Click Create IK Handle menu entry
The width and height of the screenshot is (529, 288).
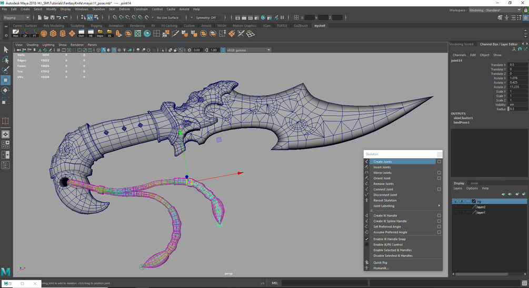coord(385,215)
